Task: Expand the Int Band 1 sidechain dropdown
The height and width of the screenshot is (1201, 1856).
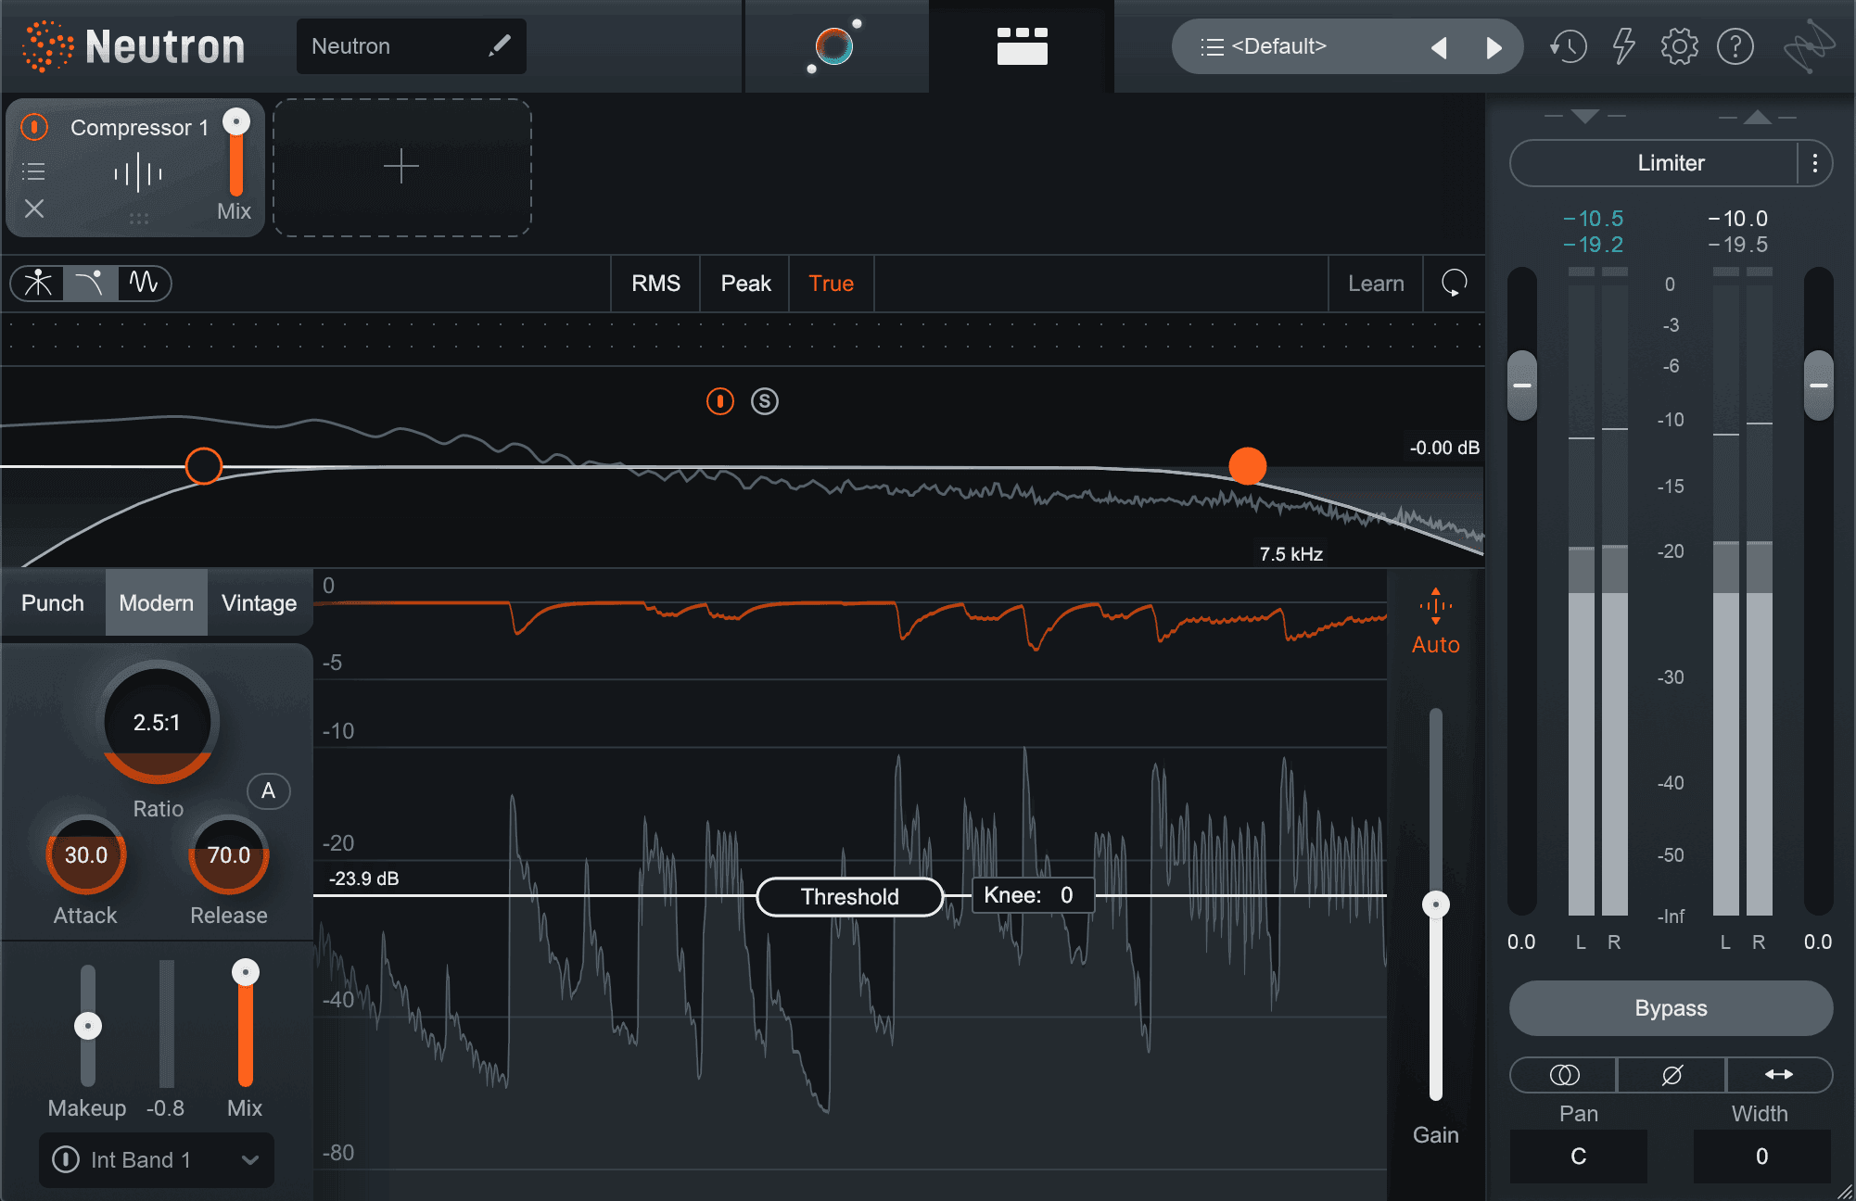Action: 249,1159
